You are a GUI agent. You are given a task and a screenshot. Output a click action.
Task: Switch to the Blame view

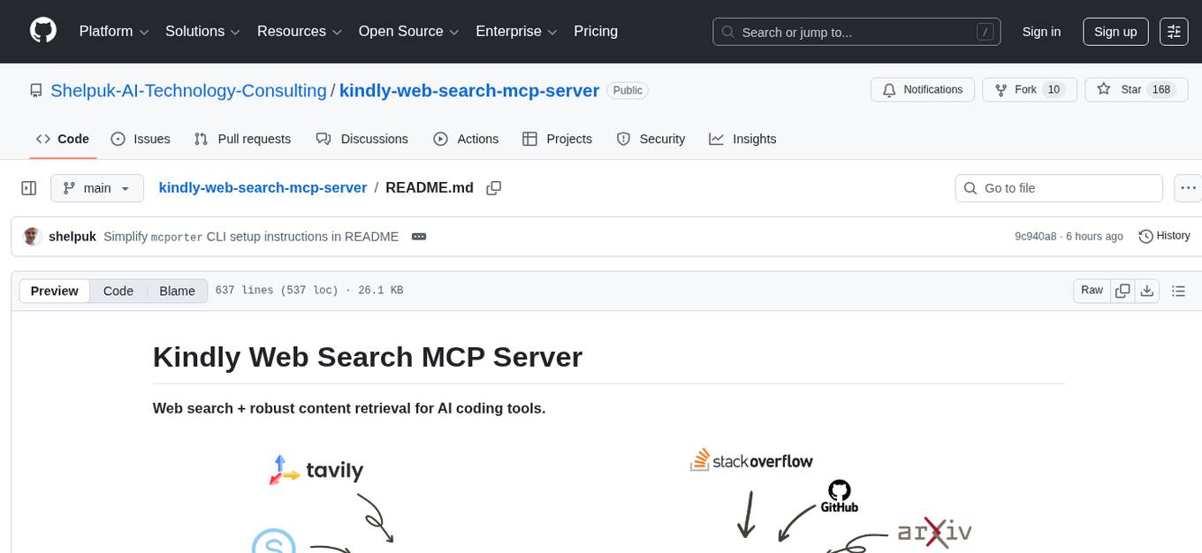(177, 291)
